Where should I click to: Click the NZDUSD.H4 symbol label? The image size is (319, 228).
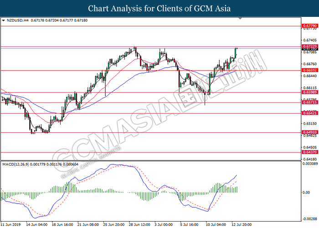point(17,21)
